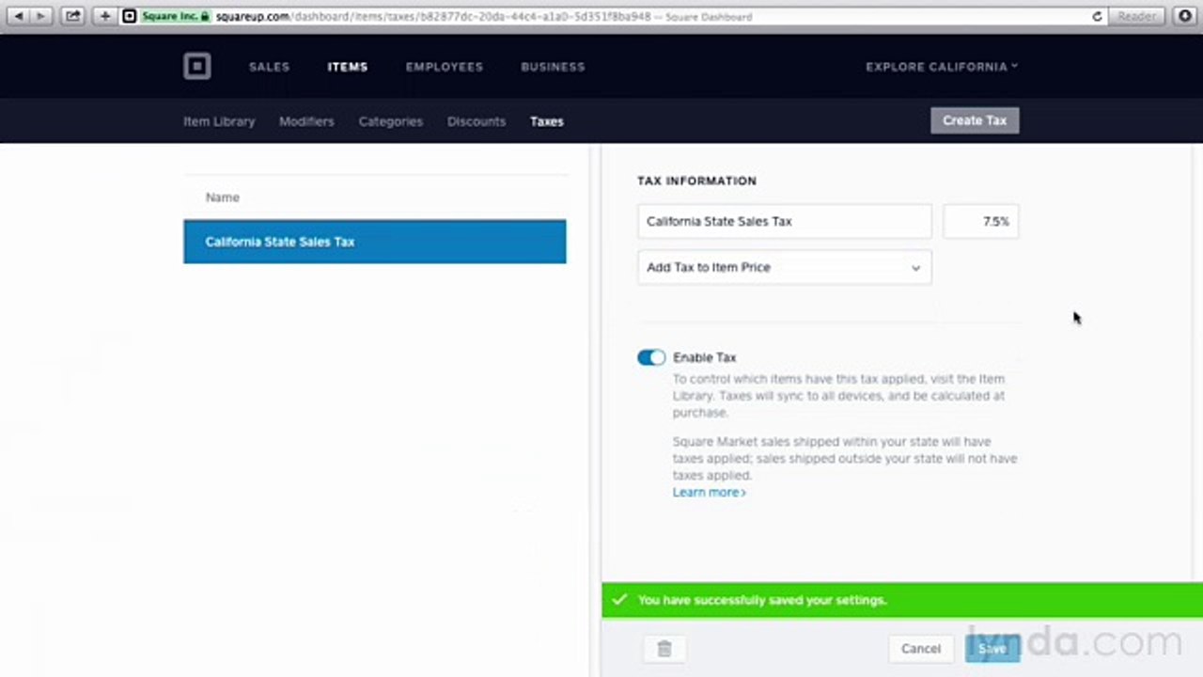Delete the tax with the trash icon

tap(664, 649)
